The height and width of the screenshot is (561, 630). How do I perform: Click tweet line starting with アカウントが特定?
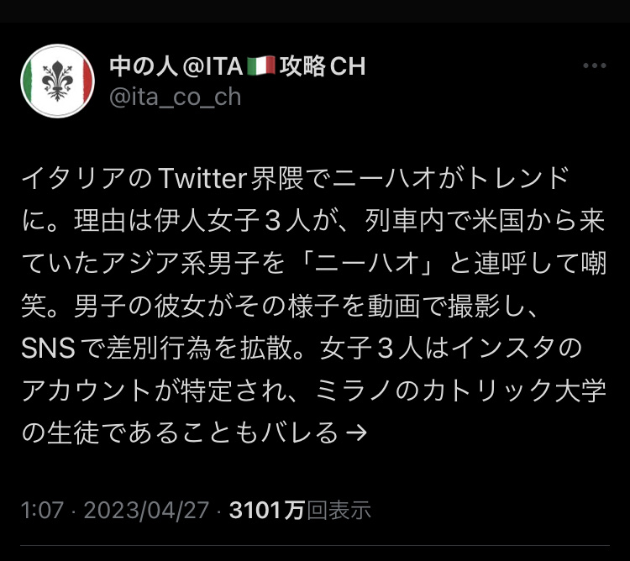313,391
